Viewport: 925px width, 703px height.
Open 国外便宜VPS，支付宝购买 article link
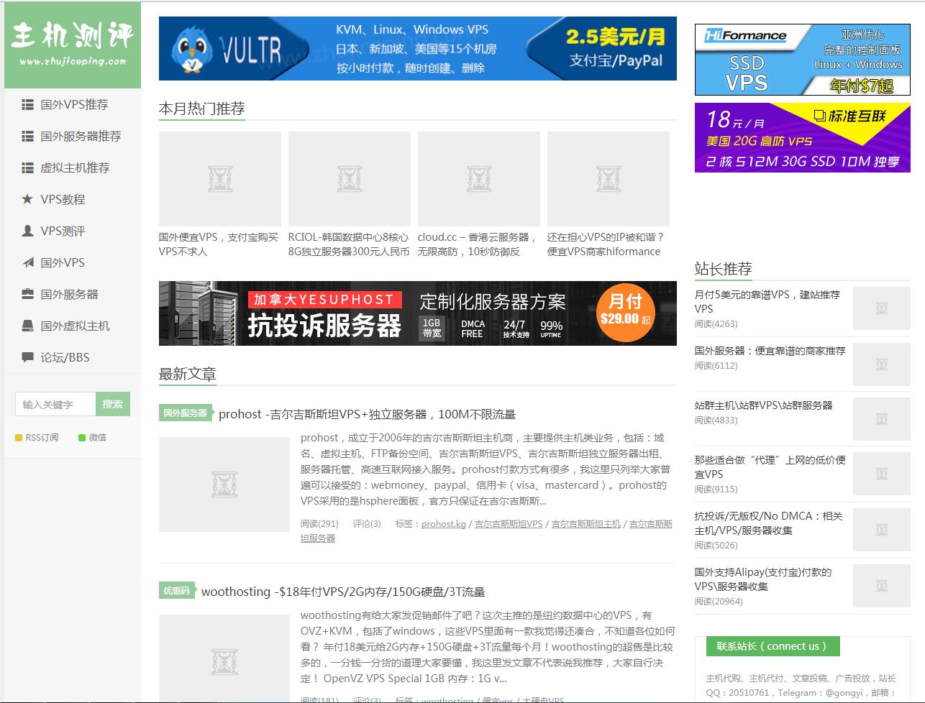219,244
